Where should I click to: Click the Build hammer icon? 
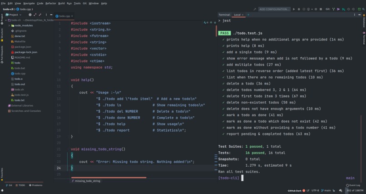[255, 10]
